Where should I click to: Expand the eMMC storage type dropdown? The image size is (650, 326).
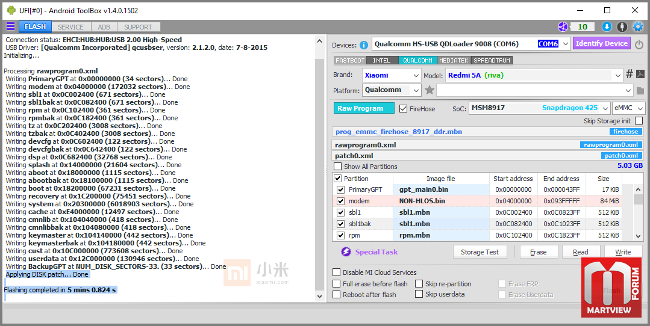[640, 108]
